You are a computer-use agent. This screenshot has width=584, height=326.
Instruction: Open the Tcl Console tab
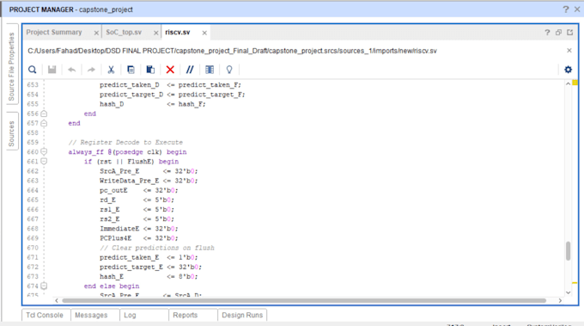tap(45, 315)
